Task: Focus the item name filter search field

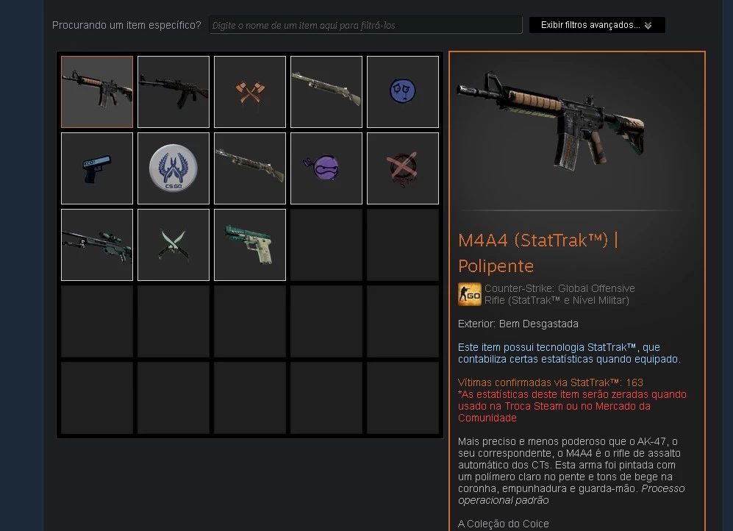Action: click(365, 25)
